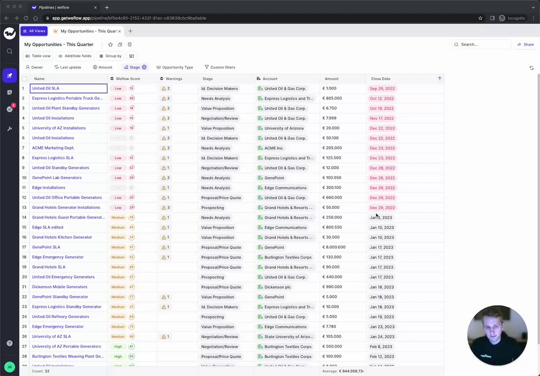Open the sidebar search magnifier icon

(x=10, y=51)
